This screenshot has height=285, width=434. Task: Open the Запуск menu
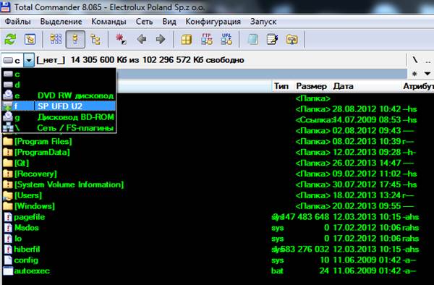click(x=263, y=22)
